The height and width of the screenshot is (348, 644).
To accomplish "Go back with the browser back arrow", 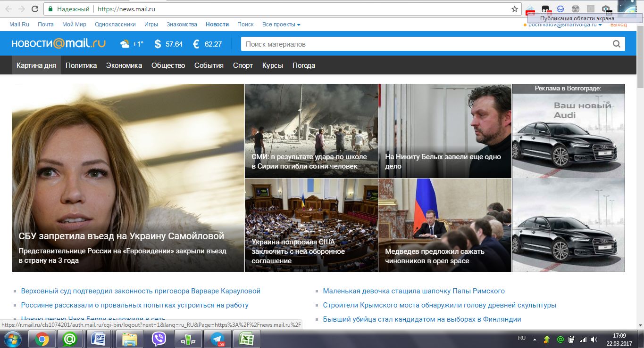I will [8, 9].
